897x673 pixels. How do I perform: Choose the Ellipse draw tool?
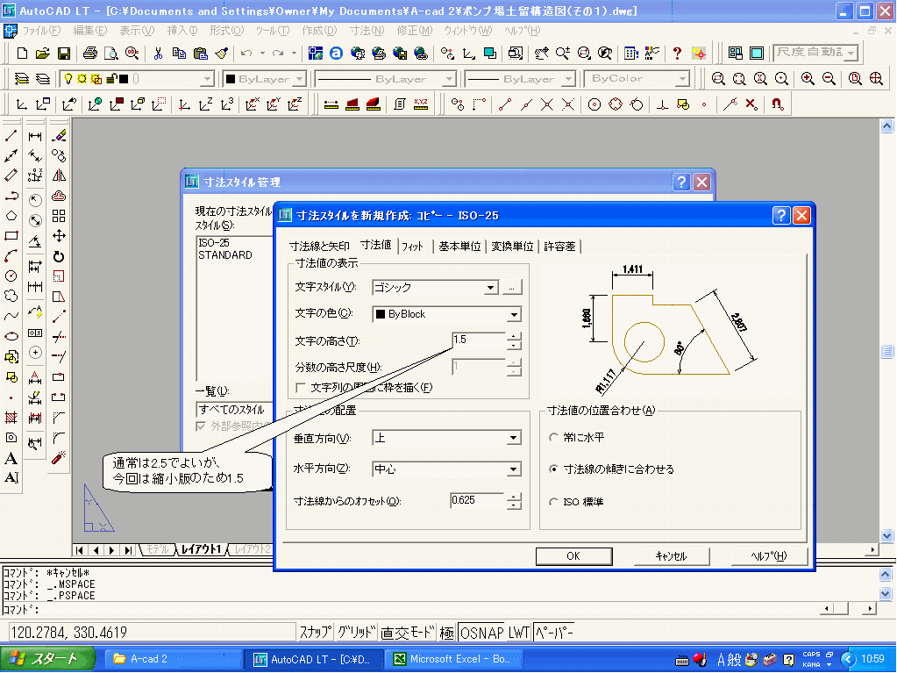11,336
